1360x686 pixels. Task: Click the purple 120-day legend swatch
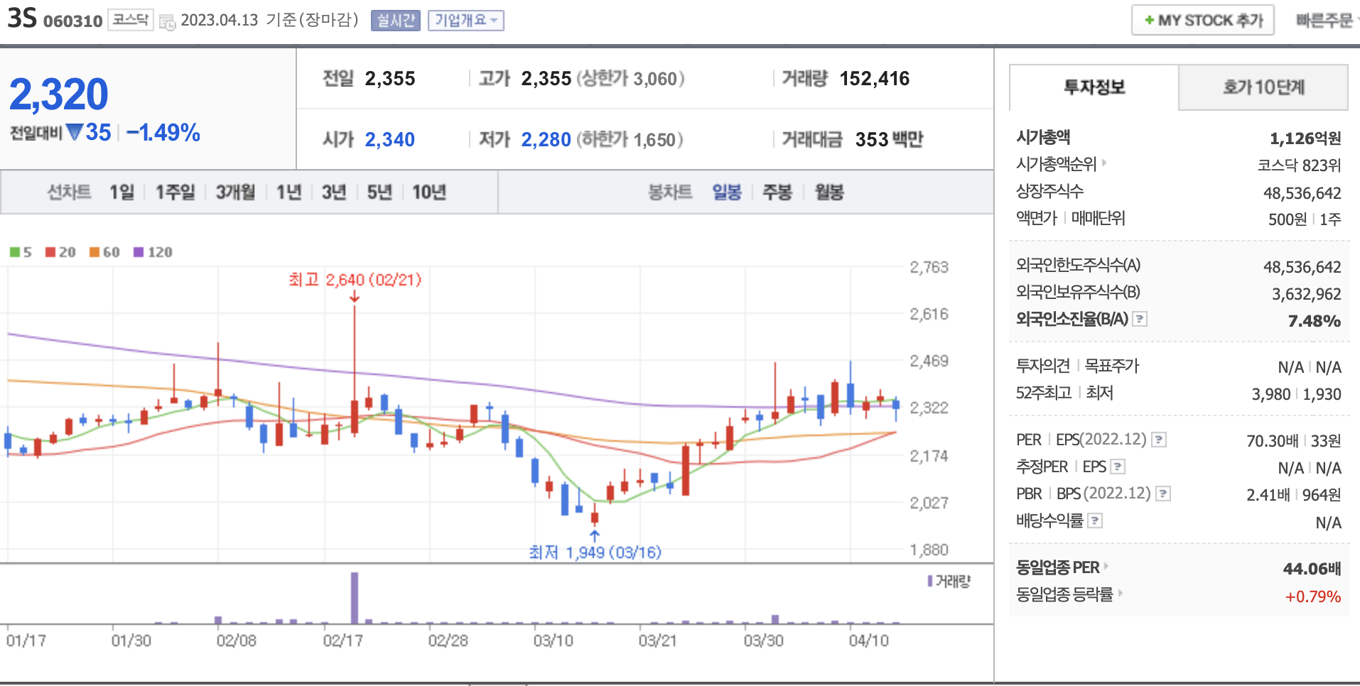coord(139,252)
